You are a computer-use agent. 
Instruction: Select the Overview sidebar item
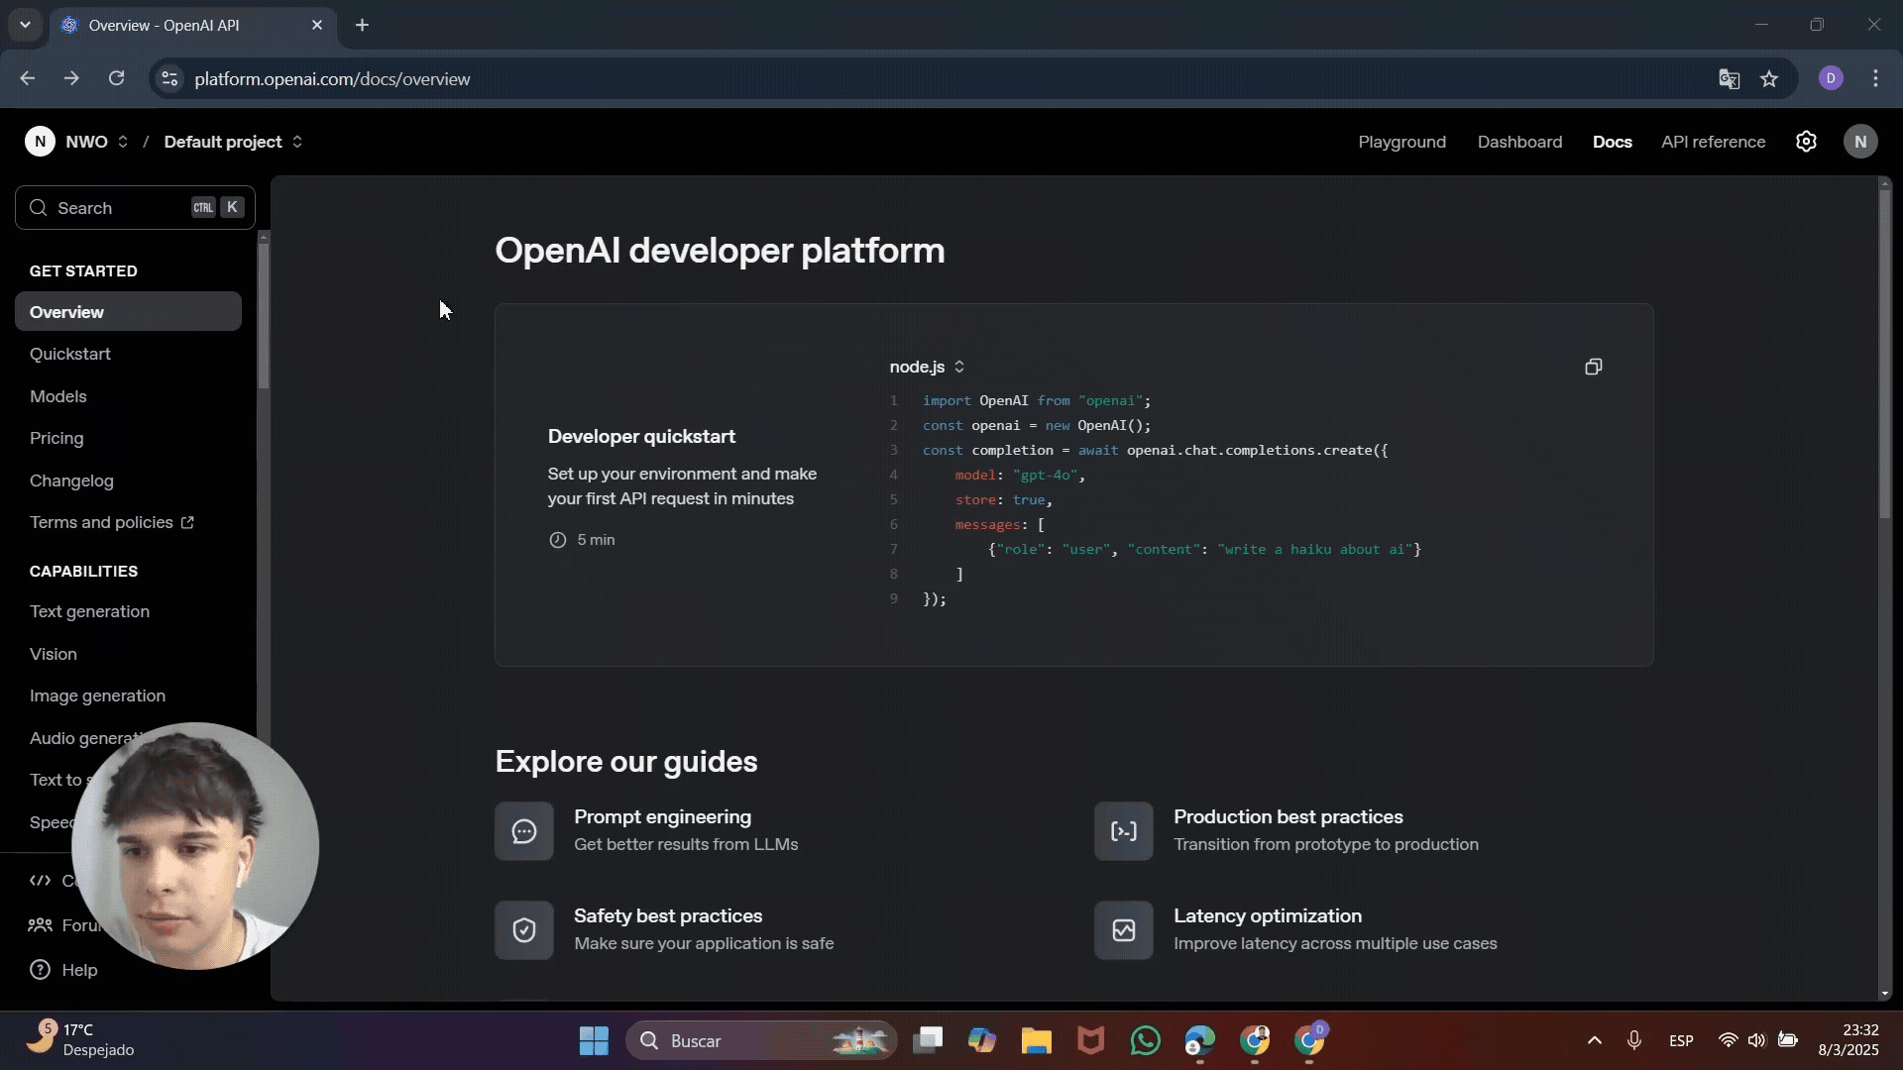(x=128, y=311)
